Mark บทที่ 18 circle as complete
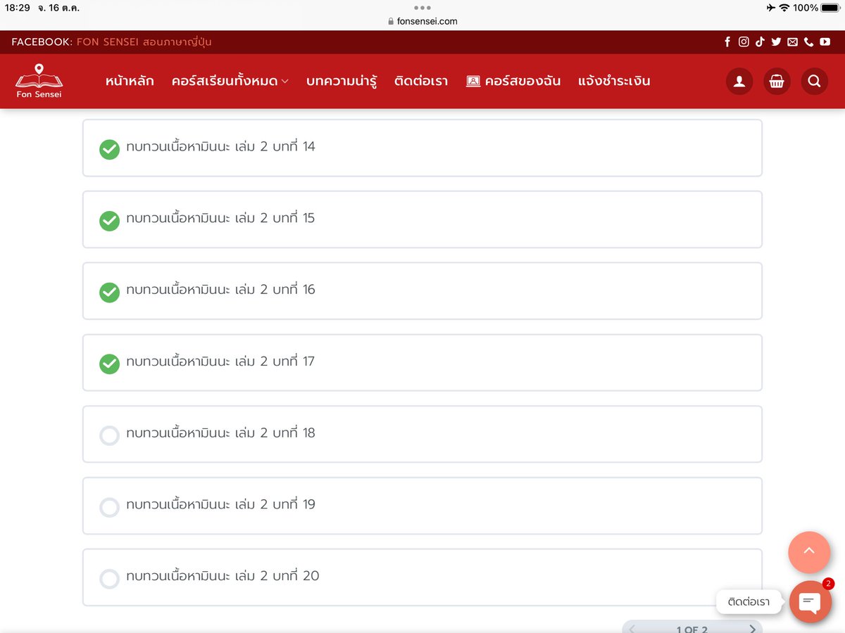845x633 pixels. point(109,435)
